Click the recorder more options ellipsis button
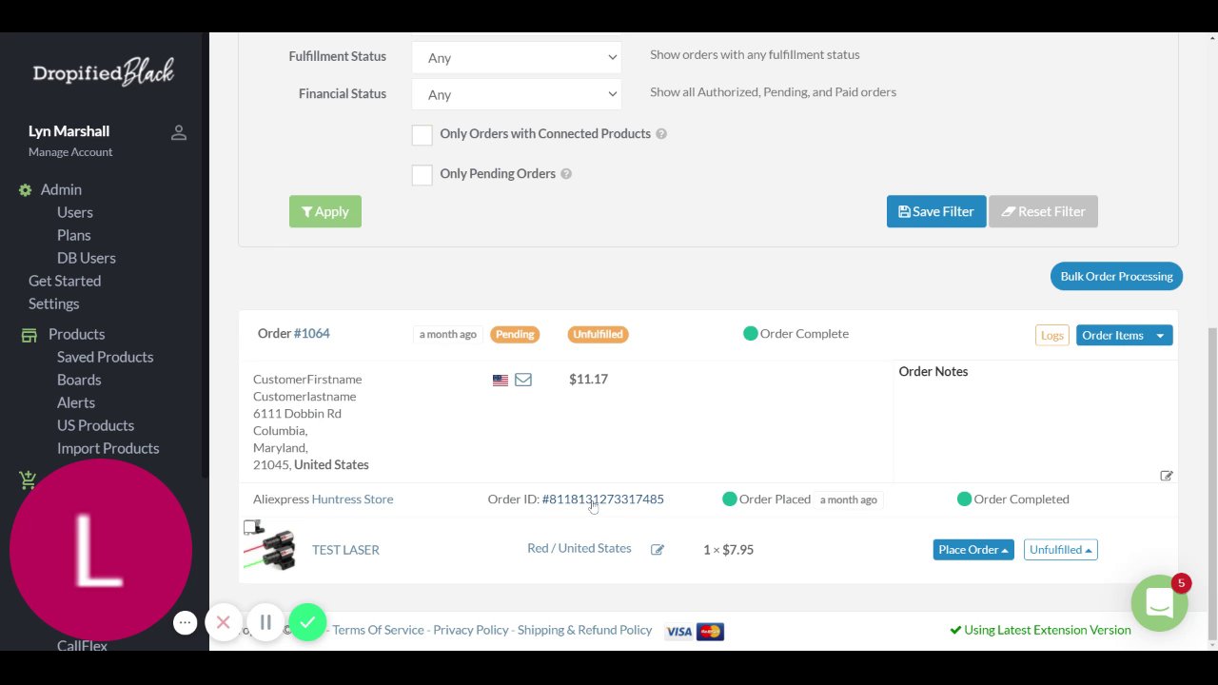 click(186, 623)
